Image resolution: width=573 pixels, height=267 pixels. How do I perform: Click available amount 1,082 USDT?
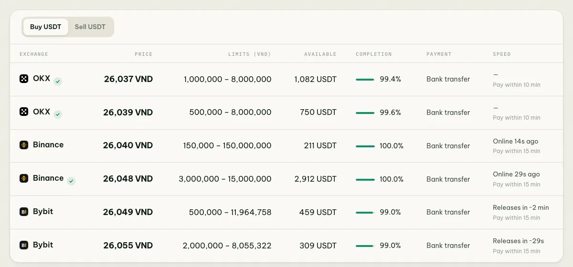tap(316, 79)
